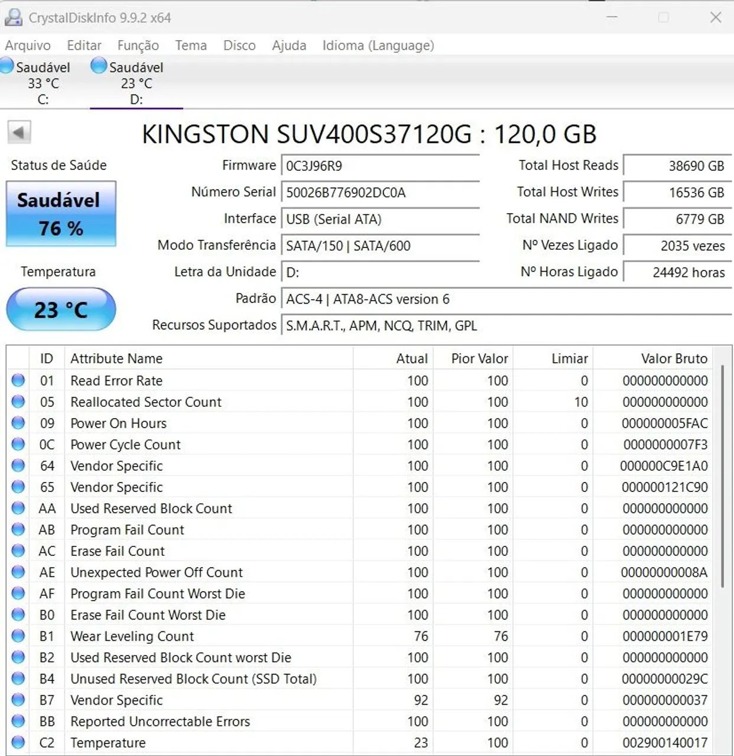The height and width of the screenshot is (756, 734).
Task: Click the Pior Valor column header
Action: point(473,359)
